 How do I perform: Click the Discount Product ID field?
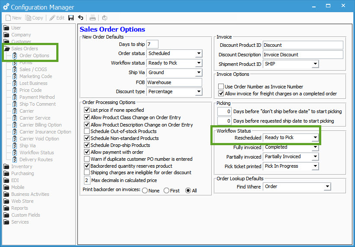[303, 45]
